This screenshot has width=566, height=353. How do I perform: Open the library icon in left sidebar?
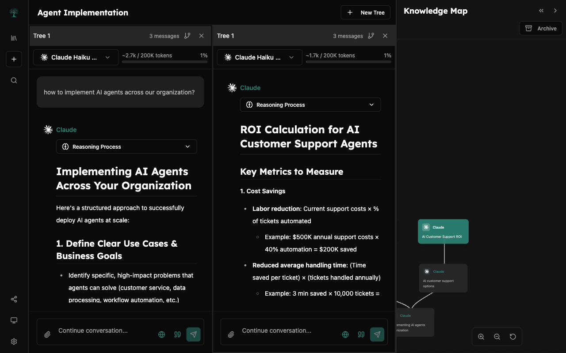click(x=14, y=38)
